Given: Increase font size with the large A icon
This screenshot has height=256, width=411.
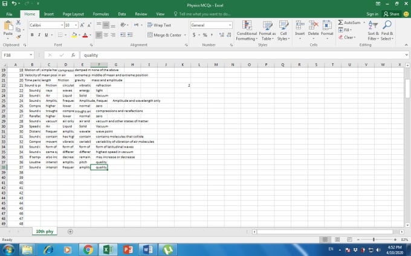Looking at the screenshot, I should (82, 25).
